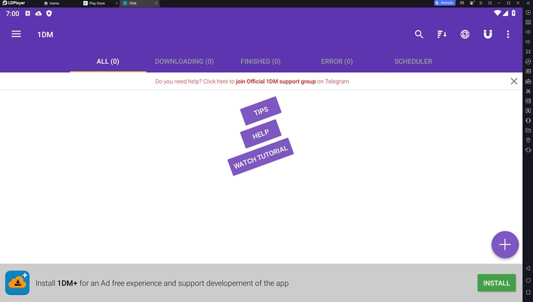
Task: Select the All (0) tab
Action: click(x=108, y=62)
